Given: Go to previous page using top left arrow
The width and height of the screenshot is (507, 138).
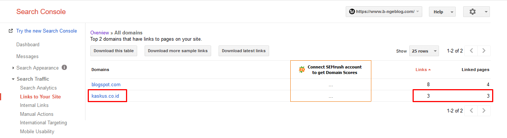Looking at the screenshot, I should pyautogui.click(x=471, y=51).
